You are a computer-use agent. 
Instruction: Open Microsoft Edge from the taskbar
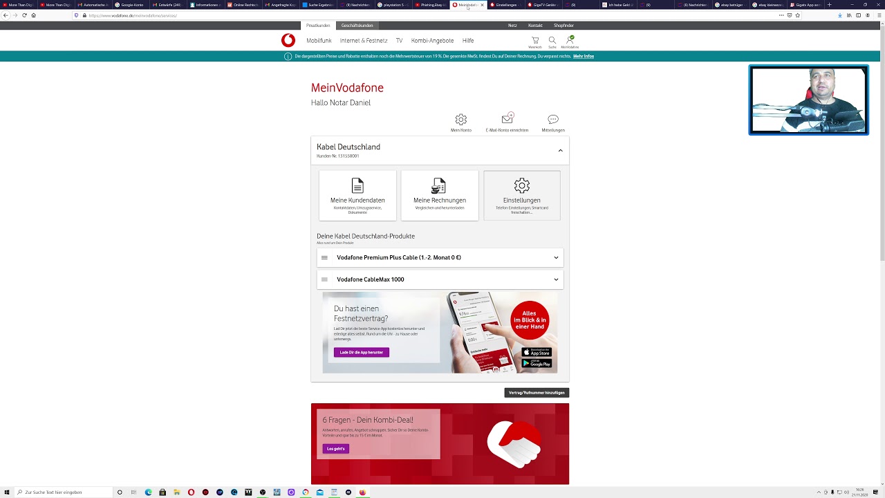(148, 492)
